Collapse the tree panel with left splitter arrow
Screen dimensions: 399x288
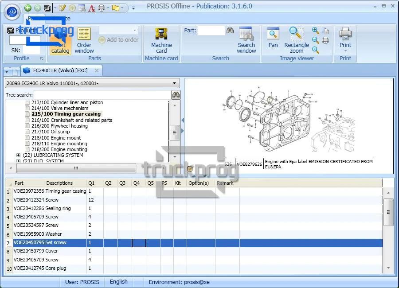point(183,120)
